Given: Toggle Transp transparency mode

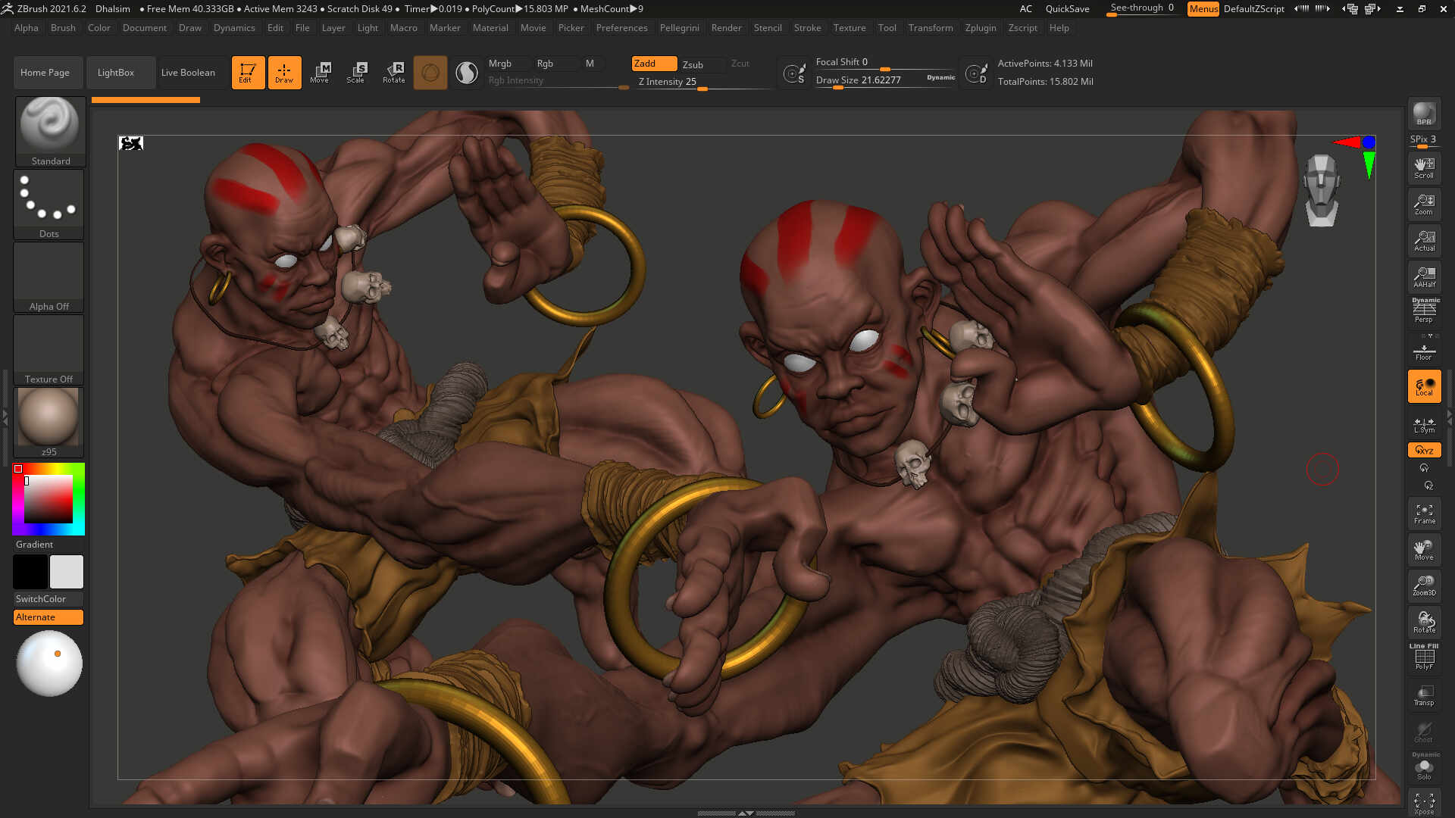Looking at the screenshot, I should tap(1424, 695).
